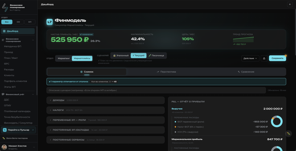Open Методичка ФП in the sidebar
Screen dimensions: 296x151
(x=12, y=47)
